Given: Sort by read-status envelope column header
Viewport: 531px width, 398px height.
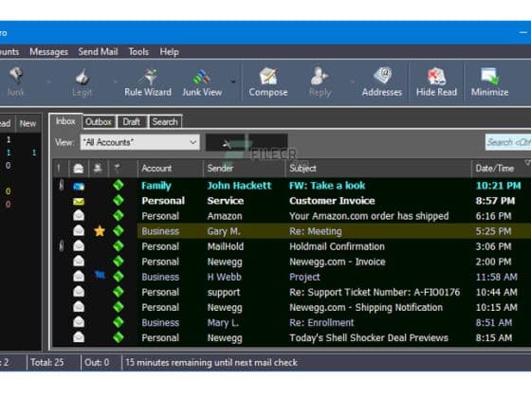Looking at the screenshot, I should pos(79,169).
